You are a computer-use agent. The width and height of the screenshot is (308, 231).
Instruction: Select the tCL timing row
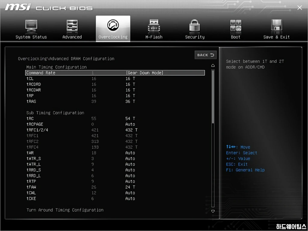[115, 79]
